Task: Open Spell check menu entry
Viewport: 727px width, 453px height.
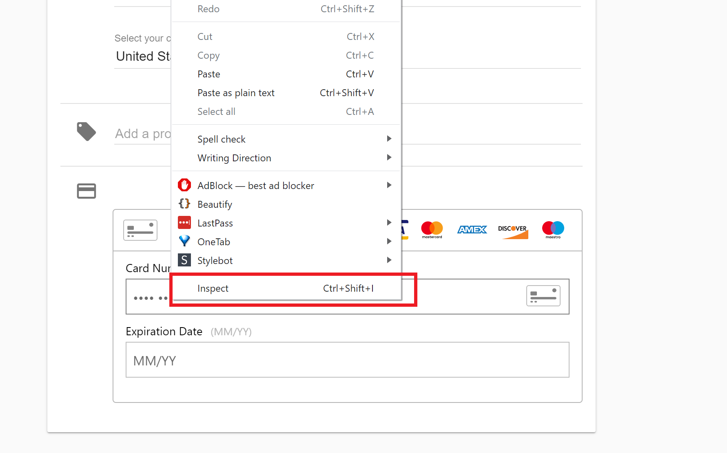Action: pos(286,139)
